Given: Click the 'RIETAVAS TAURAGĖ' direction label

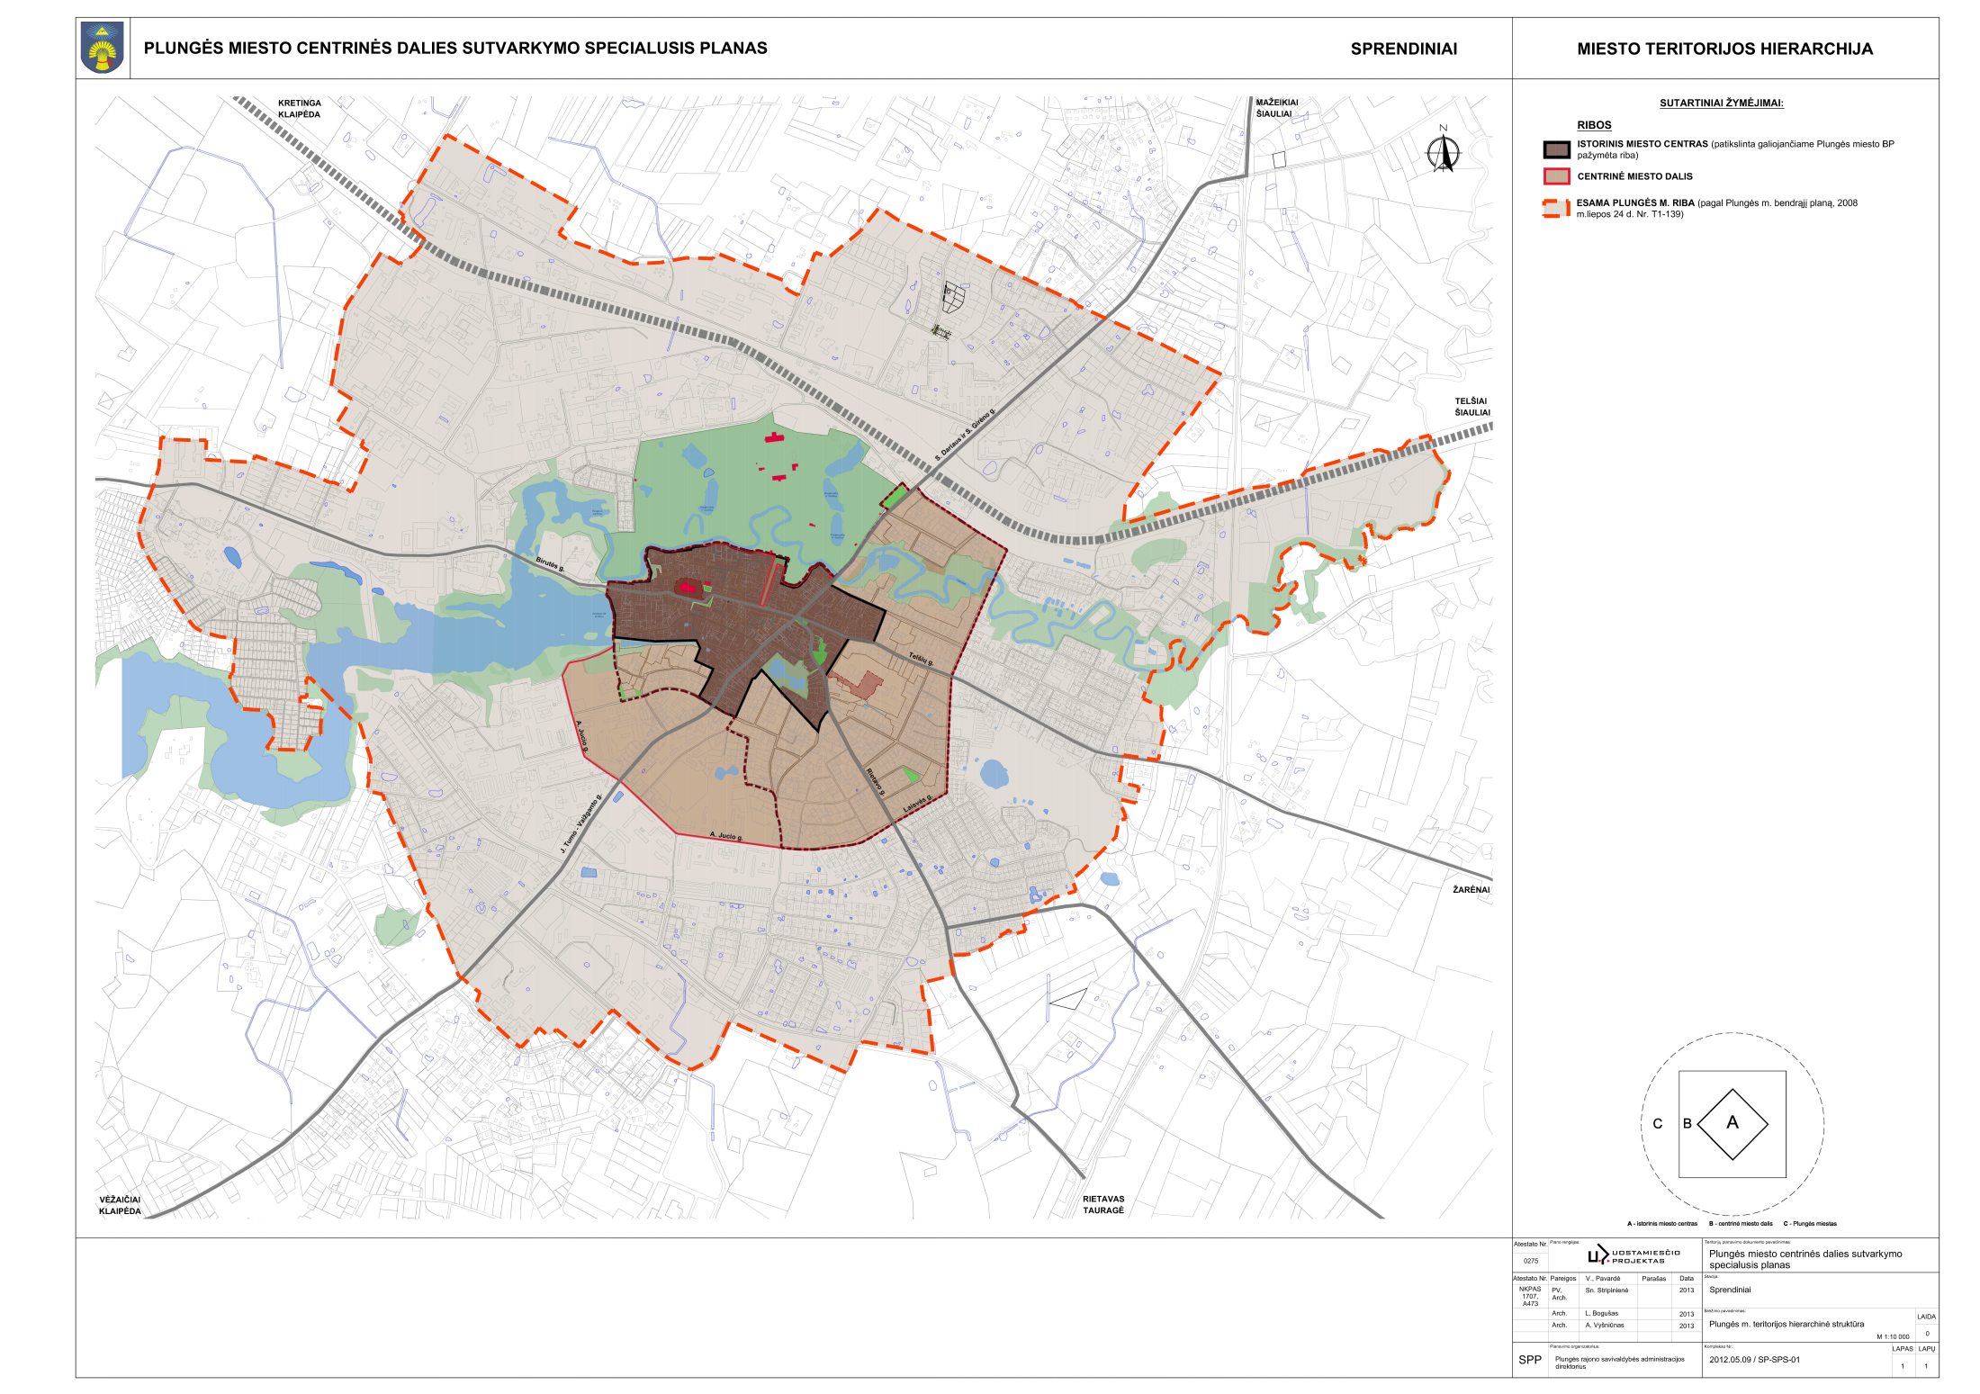Looking at the screenshot, I should pyautogui.click(x=1103, y=1204).
